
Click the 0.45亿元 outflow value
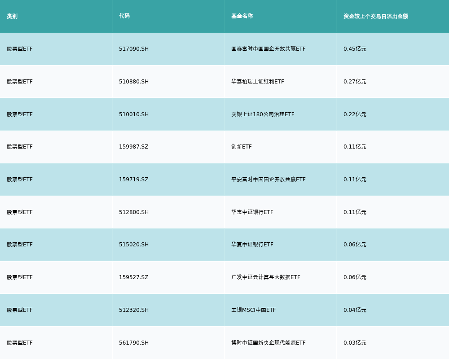[x=355, y=49]
